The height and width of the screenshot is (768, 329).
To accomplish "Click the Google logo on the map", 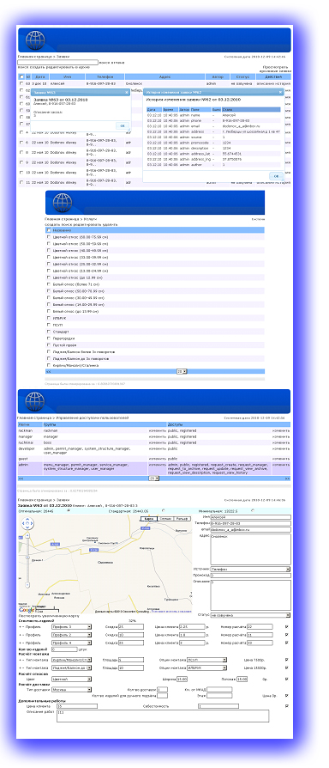I will (x=27, y=610).
